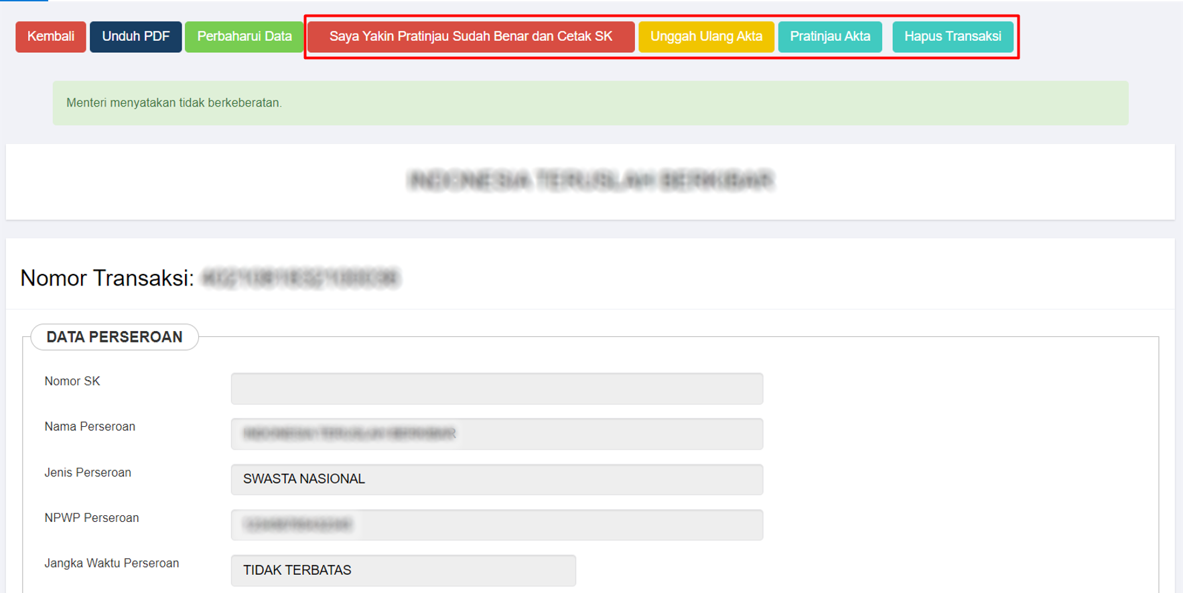Delete the transaction via Hapus Transaksi

(x=952, y=36)
